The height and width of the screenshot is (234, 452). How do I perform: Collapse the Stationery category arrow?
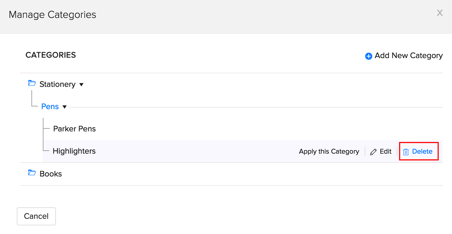[81, 85]
